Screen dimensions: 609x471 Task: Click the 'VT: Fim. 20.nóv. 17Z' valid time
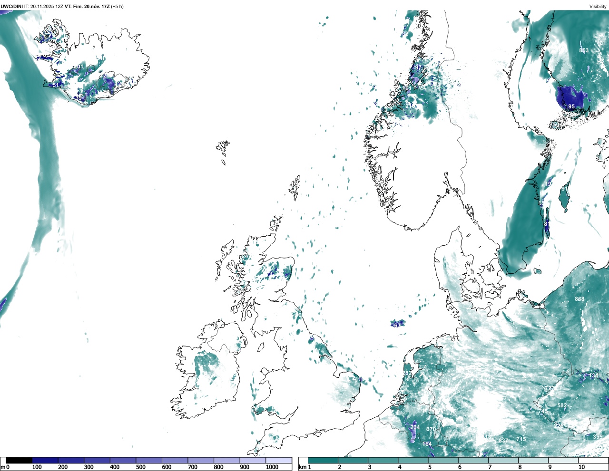click(87, 6)
